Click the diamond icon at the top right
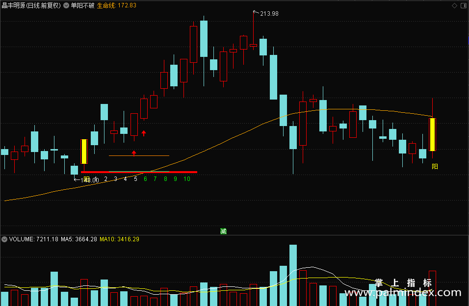The height and width of the screenshot is (306, 469). [454, 6]
